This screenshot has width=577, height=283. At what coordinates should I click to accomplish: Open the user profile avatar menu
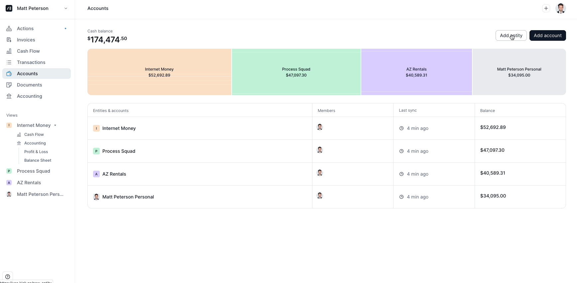(x=560, y=8)
